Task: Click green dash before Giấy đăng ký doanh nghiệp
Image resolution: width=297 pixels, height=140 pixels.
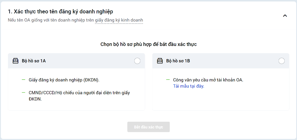Action: pos(23,80)
